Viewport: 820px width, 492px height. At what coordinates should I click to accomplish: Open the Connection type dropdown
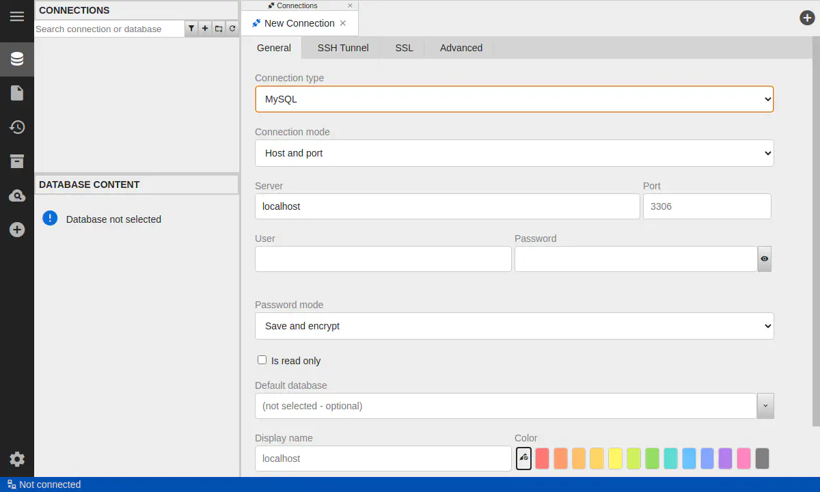point(514,99)
